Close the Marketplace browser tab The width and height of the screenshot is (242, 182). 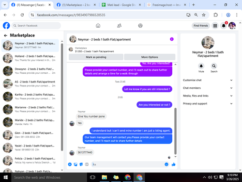[95, 5]
